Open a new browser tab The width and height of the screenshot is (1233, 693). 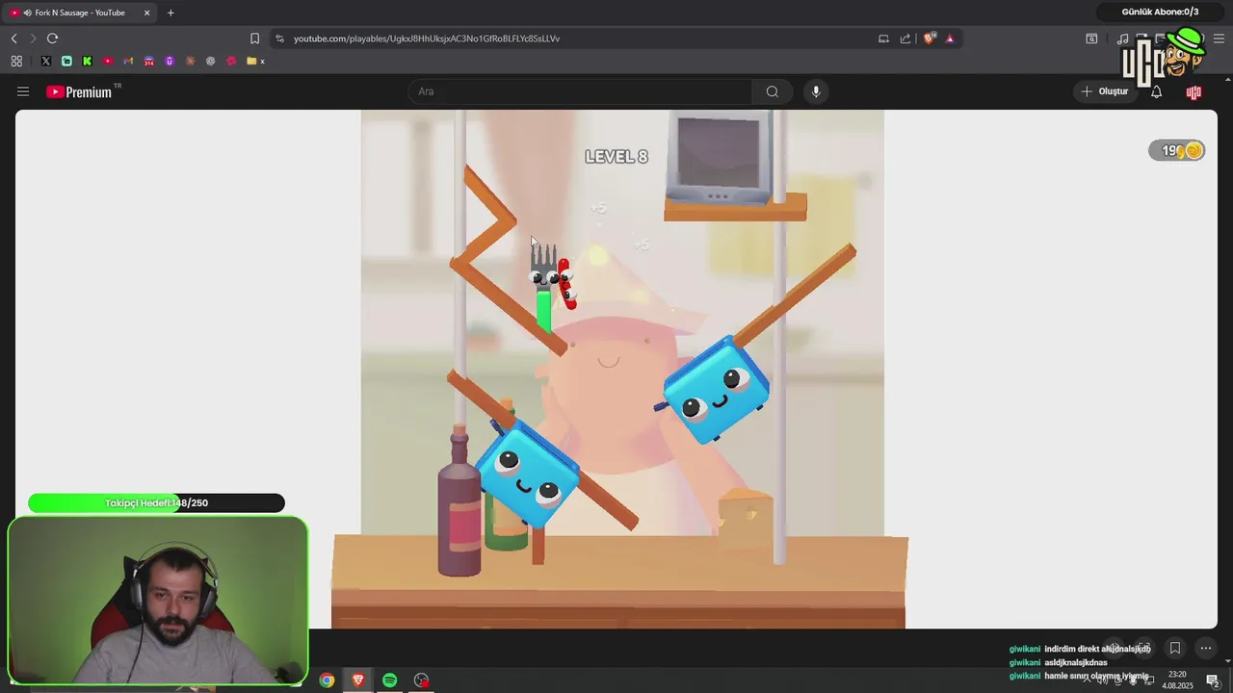pos(171,13)
